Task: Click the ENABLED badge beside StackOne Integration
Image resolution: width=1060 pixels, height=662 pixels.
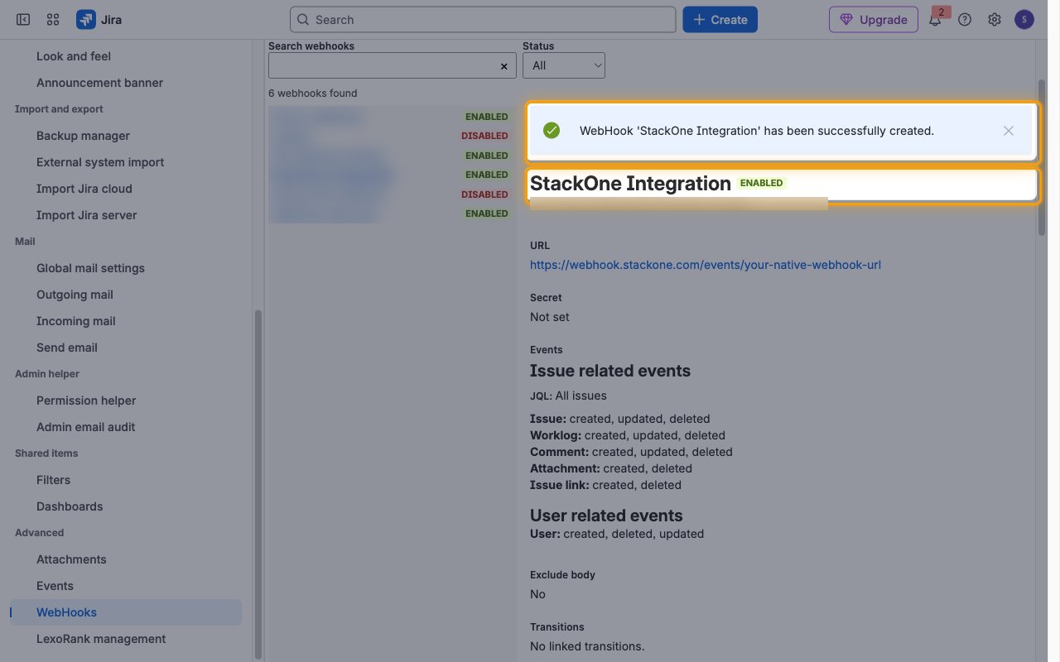Action: click(x=761, y=183)
